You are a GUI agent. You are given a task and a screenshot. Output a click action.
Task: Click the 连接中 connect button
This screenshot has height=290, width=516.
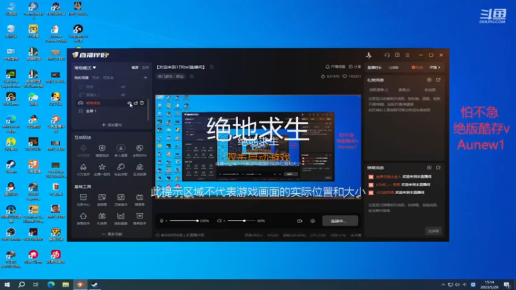tap(340, 221)
